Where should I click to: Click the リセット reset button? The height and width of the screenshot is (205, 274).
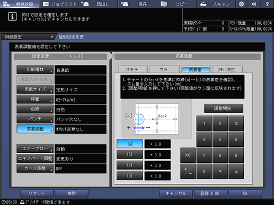coord(37,193)
